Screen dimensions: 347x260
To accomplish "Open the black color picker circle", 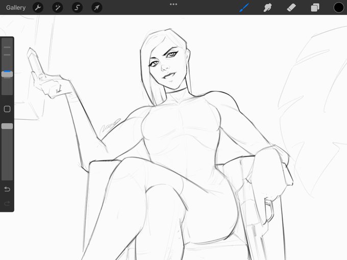I will [339, 8].
